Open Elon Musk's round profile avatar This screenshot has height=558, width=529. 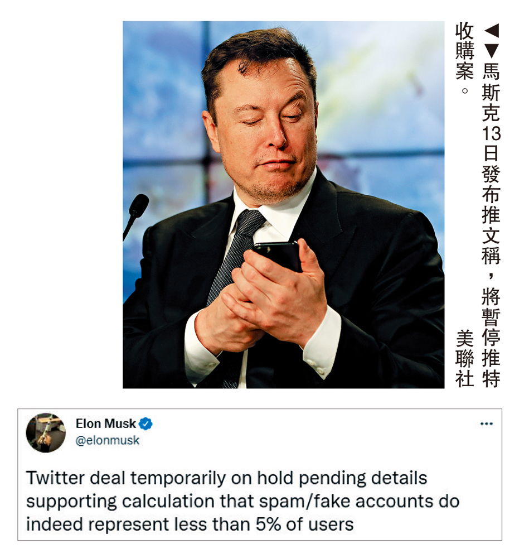[46, 433]
